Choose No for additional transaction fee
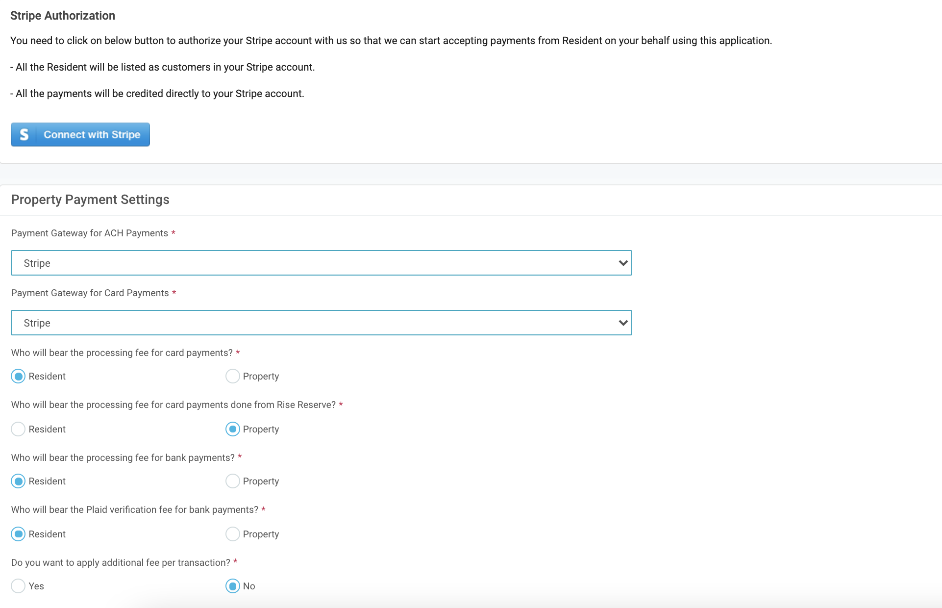This screenshot has width=942, height=608. pyautogui.click(x=233, y=586)
